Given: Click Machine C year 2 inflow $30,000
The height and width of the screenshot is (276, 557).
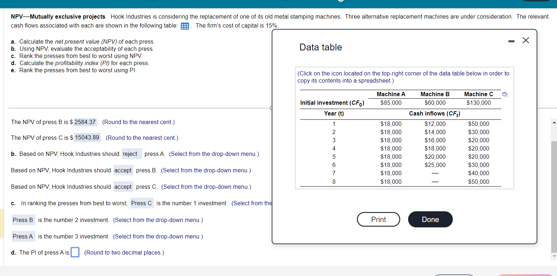Looking at the screenshot, I should click(479, 132).
